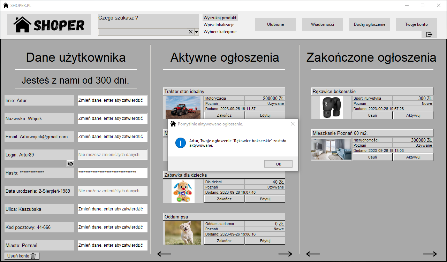The width and height of the screenshot is (447, 262).
Task: Click Mieszkanie Poznań 60 m2 title
Action: point(372,133)
